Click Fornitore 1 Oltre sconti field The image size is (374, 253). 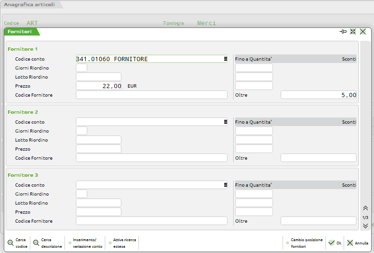[x=318, y=95]
